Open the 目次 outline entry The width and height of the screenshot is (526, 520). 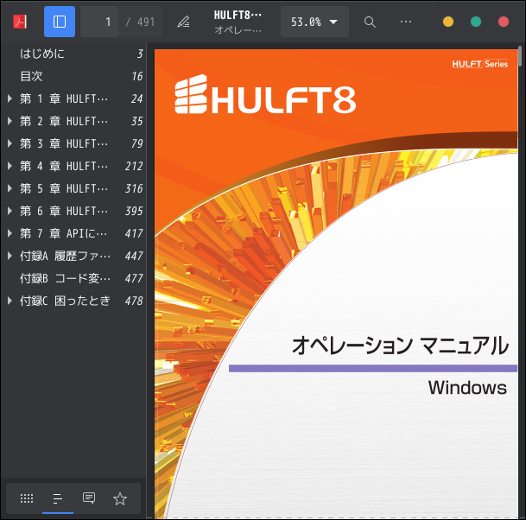[73, 76]
